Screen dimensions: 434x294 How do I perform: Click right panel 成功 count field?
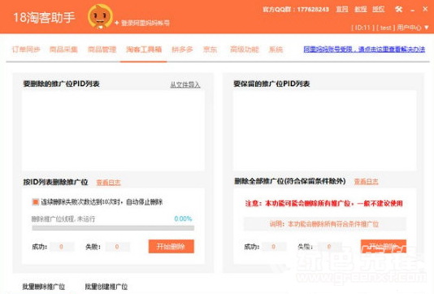274,247
